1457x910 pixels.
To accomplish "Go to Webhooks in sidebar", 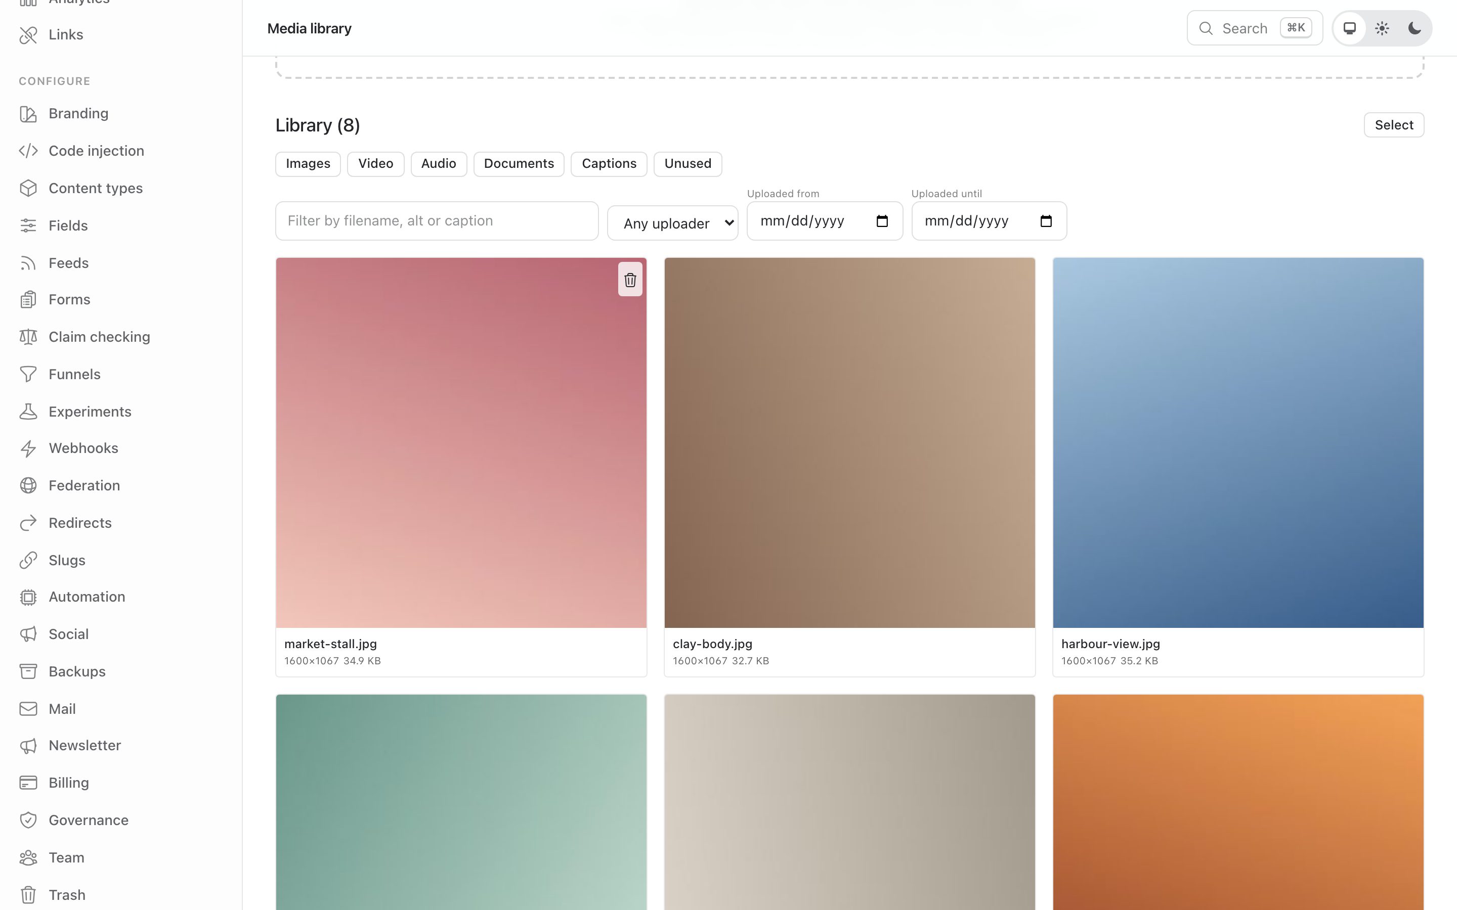I will [x=83, y=448].
